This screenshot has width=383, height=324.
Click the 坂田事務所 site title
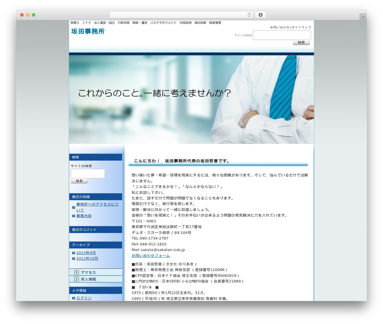point(88,31)
